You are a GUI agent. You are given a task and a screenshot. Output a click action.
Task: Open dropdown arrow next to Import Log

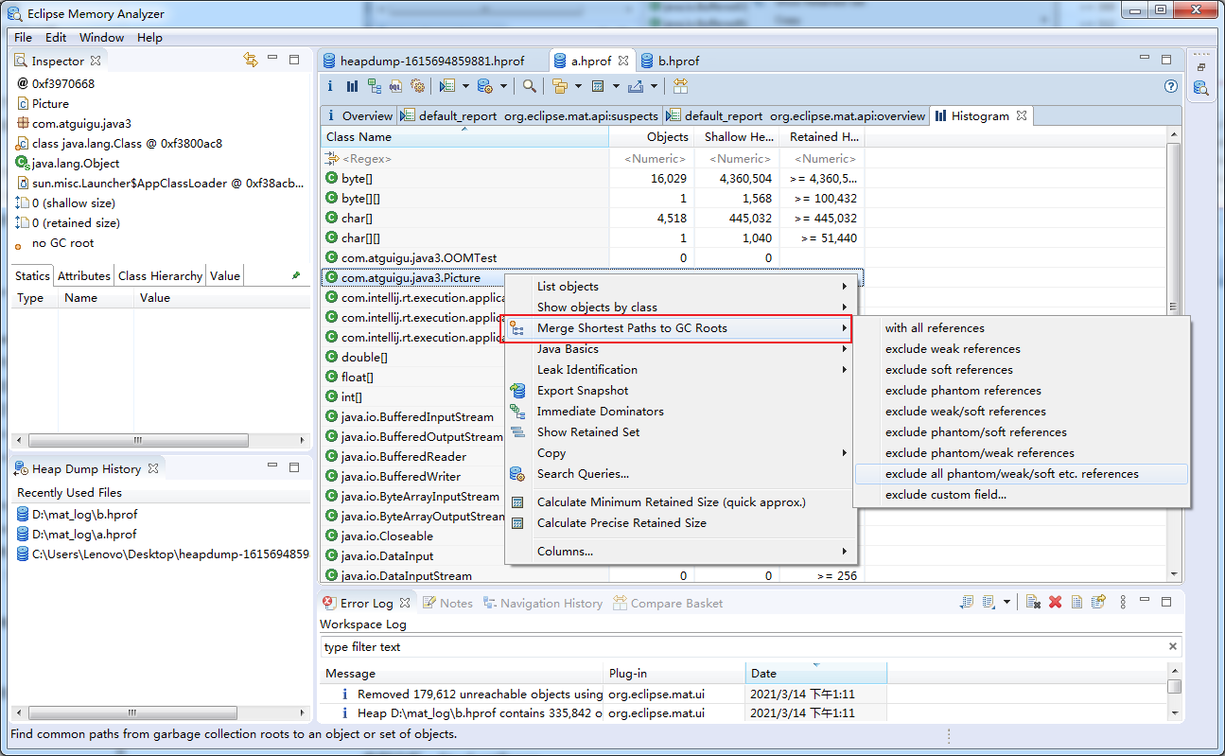[1006, 602]
